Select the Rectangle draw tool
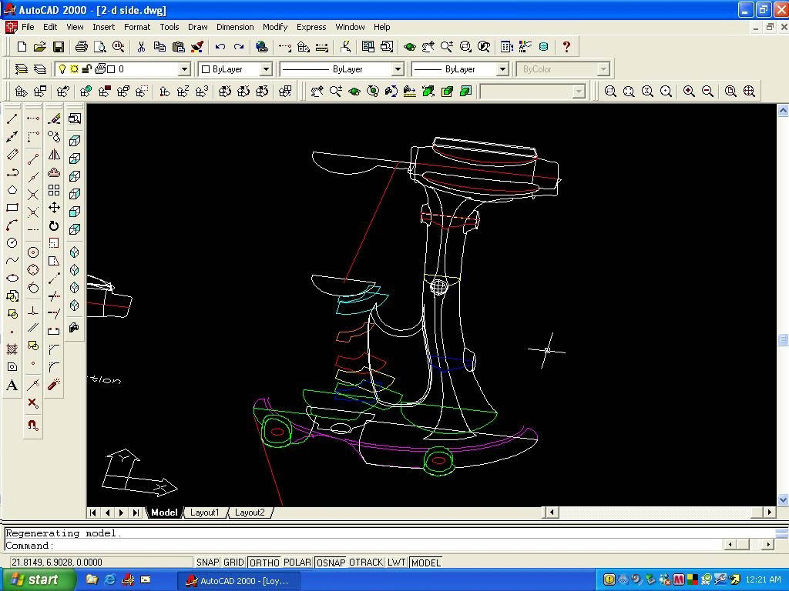Viewport: 789px width, 591px height. tap(12, 208)
